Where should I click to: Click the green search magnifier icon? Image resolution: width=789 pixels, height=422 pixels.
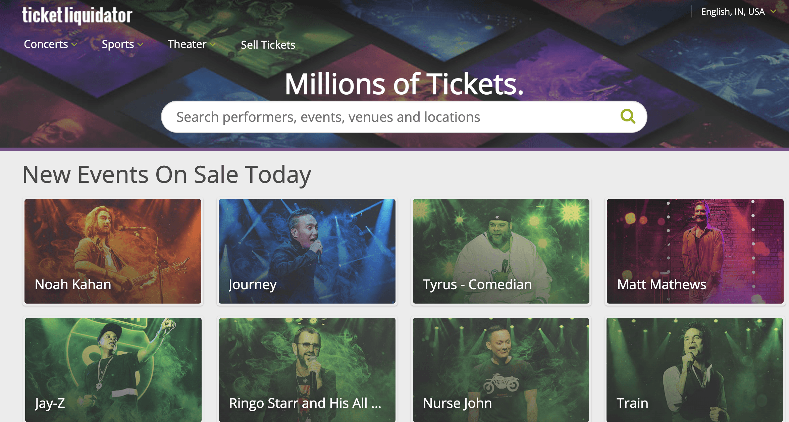click(x=628, y=116)
